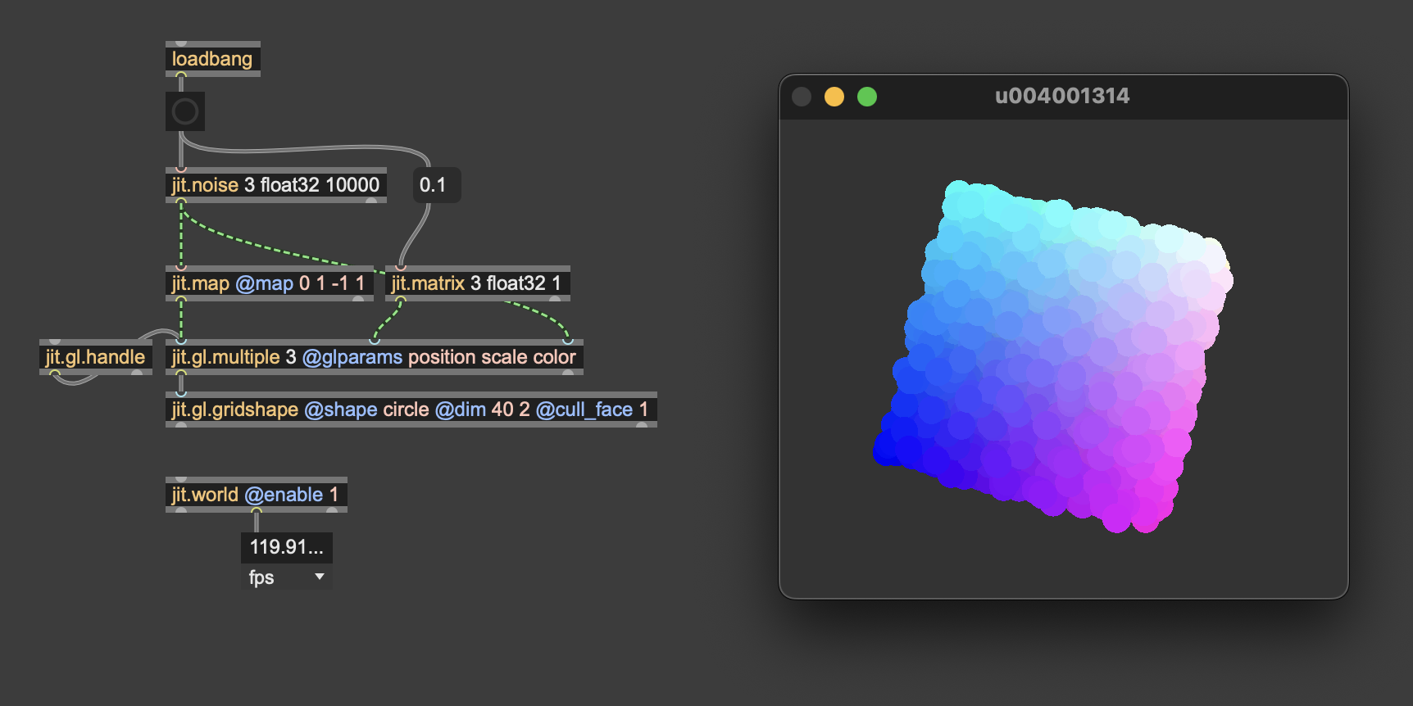1413x706 pixels.
Task: Minimize the u004001314 window with yellow button
Action: point(834,97)
